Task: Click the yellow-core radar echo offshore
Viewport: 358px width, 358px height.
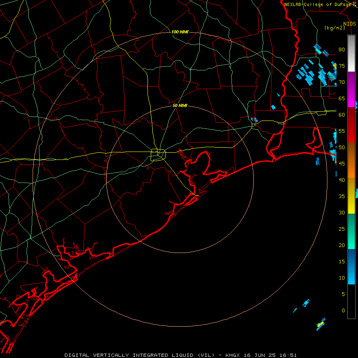Action: [x=321, y=324]
